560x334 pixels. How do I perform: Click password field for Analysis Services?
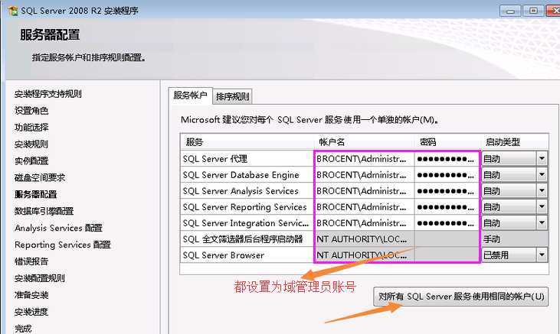pyautogui.click(x=447, y=191)
